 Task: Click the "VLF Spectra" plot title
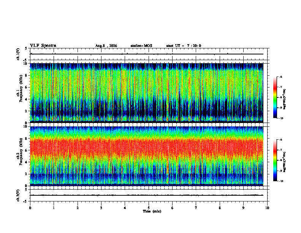(43, 46)
